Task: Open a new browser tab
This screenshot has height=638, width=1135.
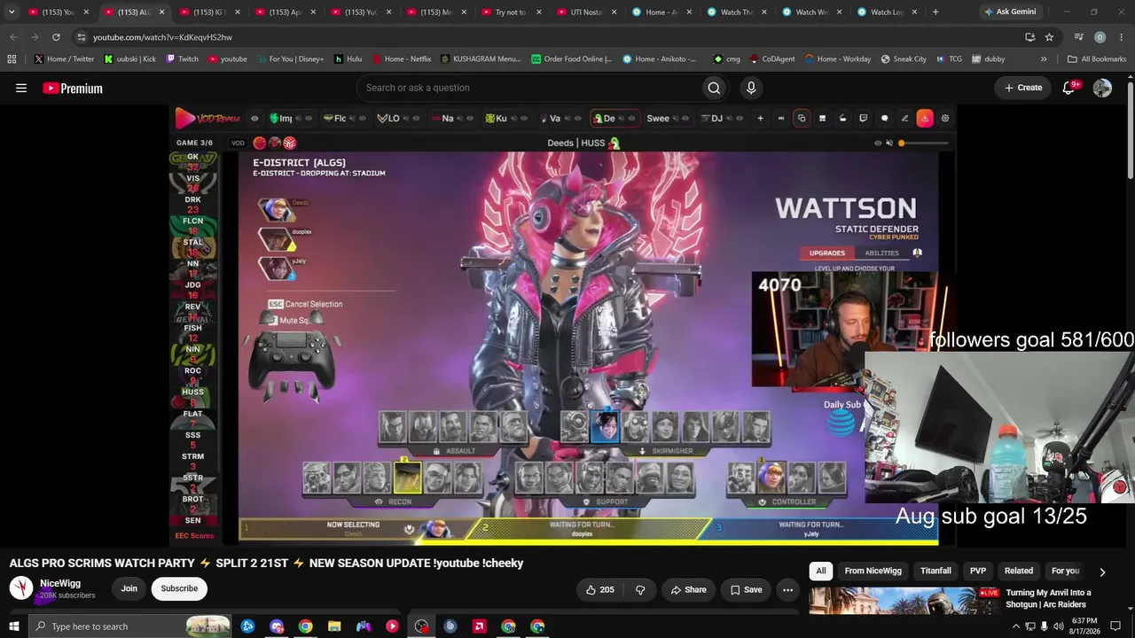Action: coord(935,12)
